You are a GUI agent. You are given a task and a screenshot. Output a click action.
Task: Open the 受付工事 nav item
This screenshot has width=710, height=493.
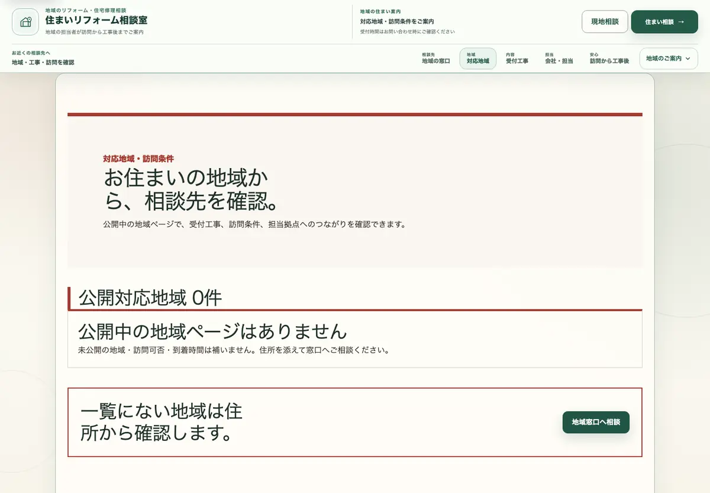point(517,58)
